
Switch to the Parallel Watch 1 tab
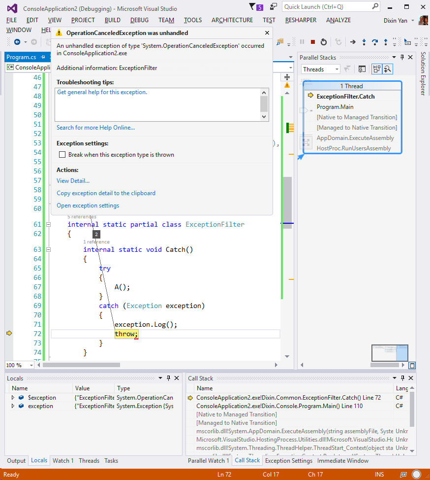coord(209,461)
